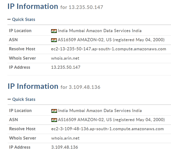Click 'IP Location' label in first table
This screenshot has height=153, width=171.
[x=20, y=31]
